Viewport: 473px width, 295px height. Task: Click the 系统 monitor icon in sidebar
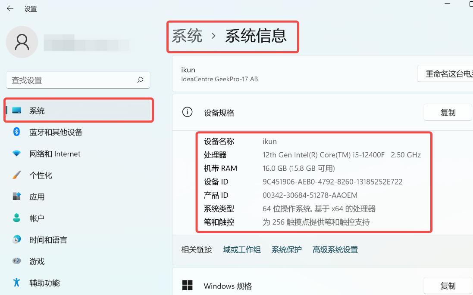pyautogui.click(x=16, y=111)
